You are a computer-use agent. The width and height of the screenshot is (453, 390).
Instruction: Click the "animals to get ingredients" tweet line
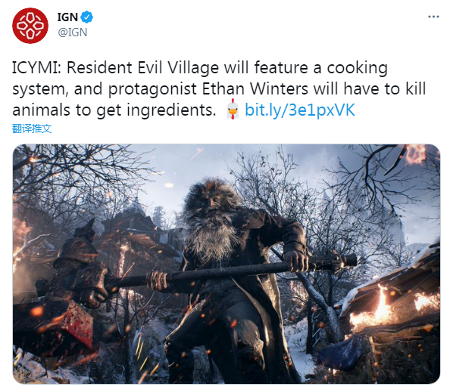114,110
